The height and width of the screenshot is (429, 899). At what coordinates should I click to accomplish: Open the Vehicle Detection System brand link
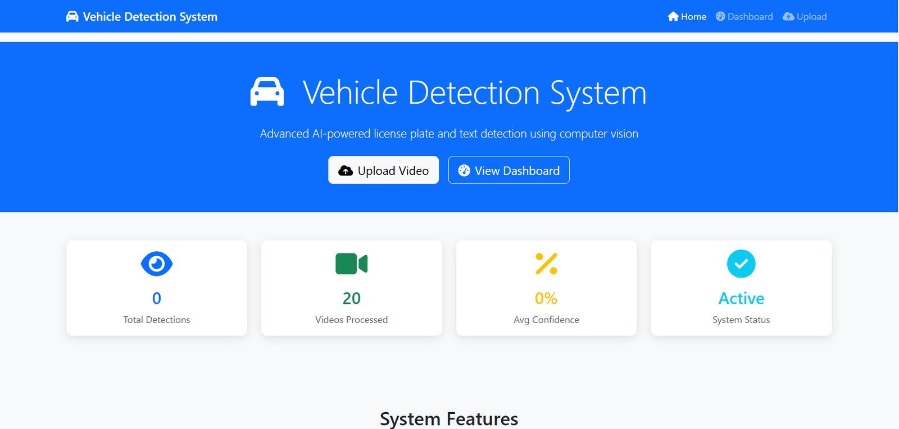coord(142,16)
